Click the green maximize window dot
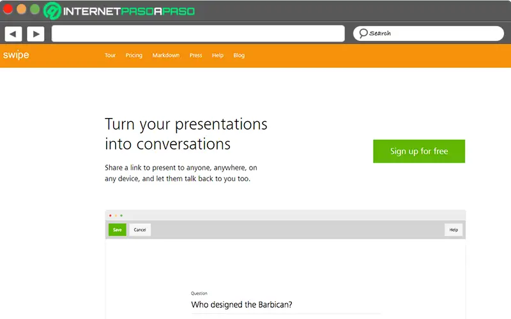The width and height of the screenshot is (511, 319). click(34, 10)
